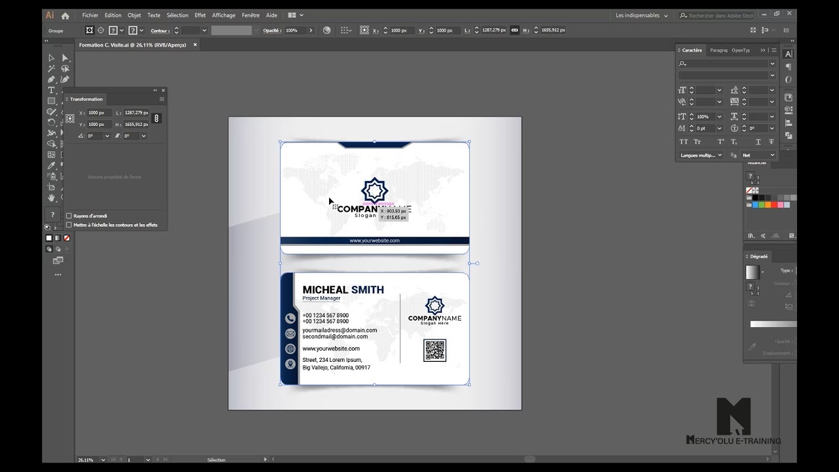Open Caractère panel options menu

point(774,50)
